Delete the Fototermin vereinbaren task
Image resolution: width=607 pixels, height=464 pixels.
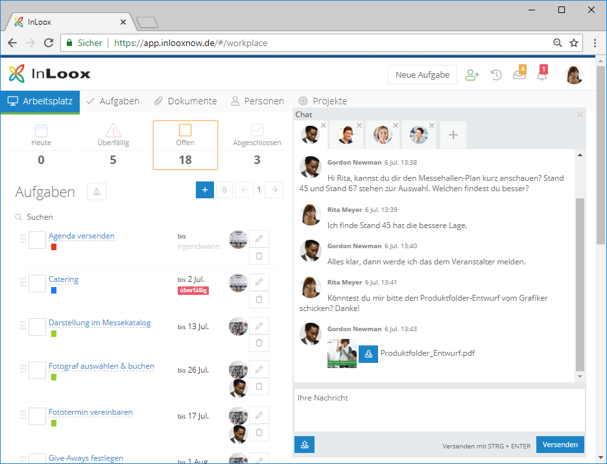(259, 432)
